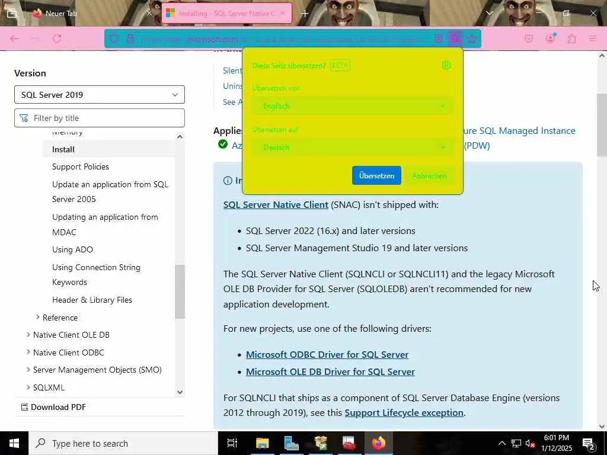Open Microsoft ODBC Driver for SQL Server link
The image size is (607, 455).
tap(327, 354)
